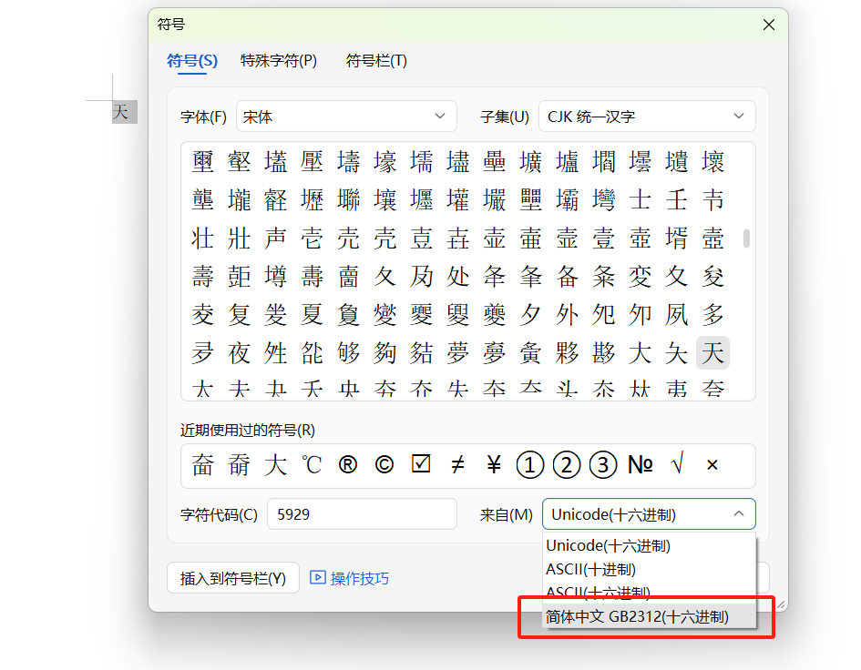Click the highlighted character 天 in the grid
The width and height of the screenshot is (861, 670).
point(712,353)
